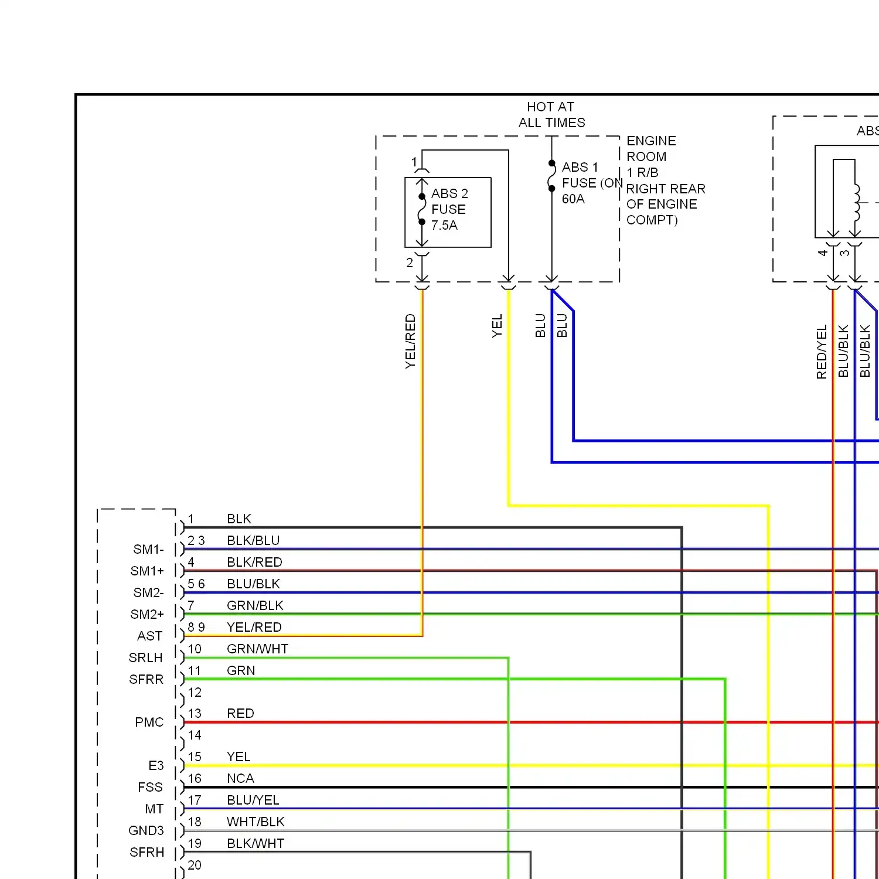Click the BLU/BLK label at pins 5 6
The height and width of the screenshot is (879, 879).
(253, 584)
